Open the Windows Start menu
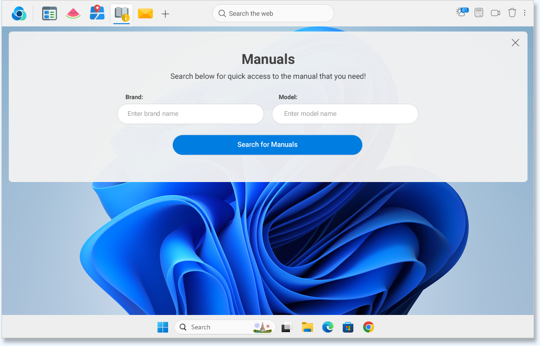Viewport: 540px width, 346px height. [163, 327]
